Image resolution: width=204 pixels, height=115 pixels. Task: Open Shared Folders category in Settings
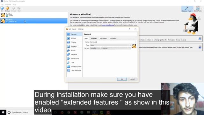pyautogui.click(x=74, y=66)
